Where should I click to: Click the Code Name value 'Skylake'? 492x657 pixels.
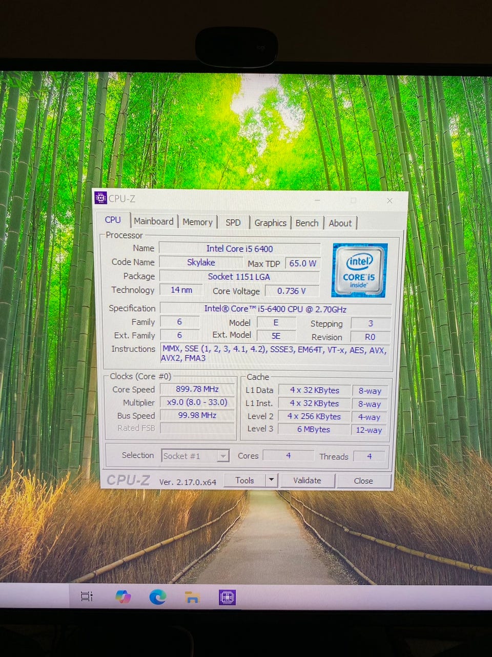[x=201, y=262]
